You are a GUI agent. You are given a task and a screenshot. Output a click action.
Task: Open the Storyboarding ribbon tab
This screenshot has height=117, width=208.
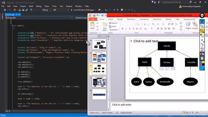189,19
